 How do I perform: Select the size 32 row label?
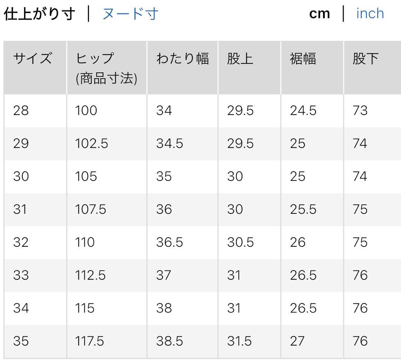21,242
